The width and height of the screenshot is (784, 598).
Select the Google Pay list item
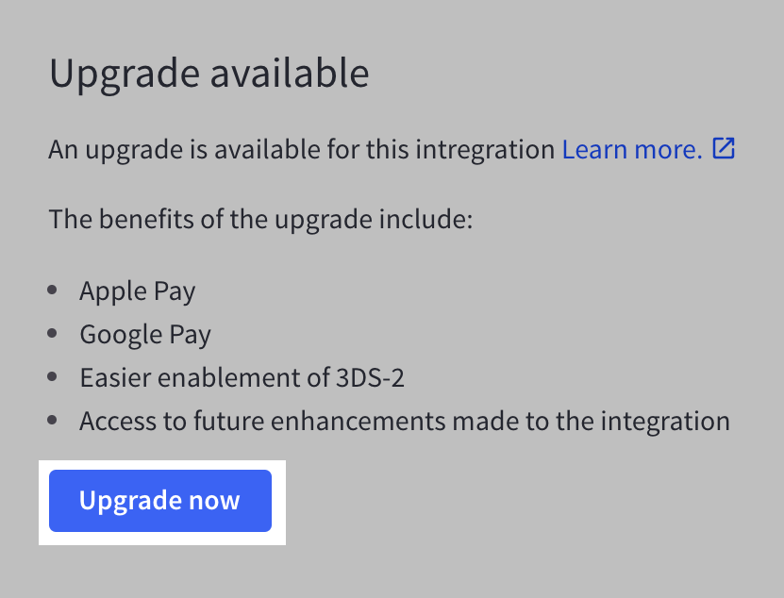click(145, 334)
